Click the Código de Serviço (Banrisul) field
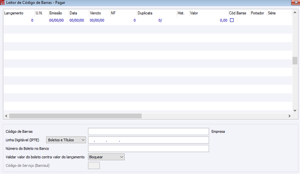The image size is (300, 174). (x=94, y=166)
